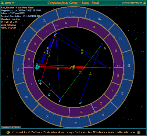Select the Aries sign glyph
The width and height of the screenshot is (147, 136).
coord(75,123)
